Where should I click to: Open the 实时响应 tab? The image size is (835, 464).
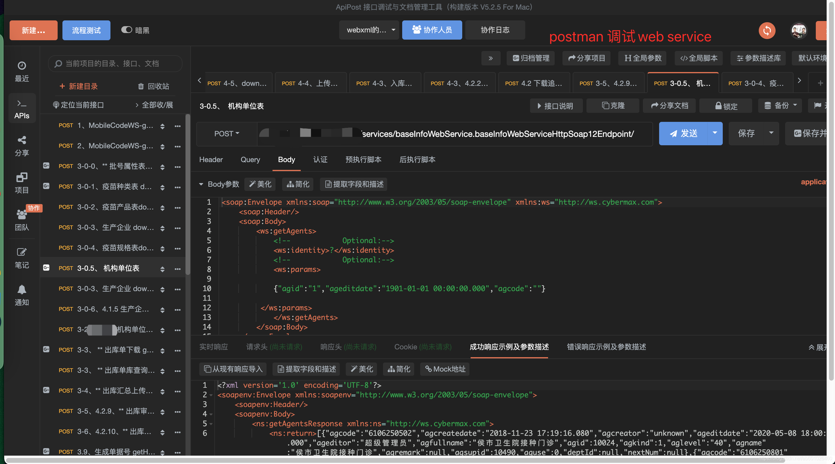coord(214,347)
